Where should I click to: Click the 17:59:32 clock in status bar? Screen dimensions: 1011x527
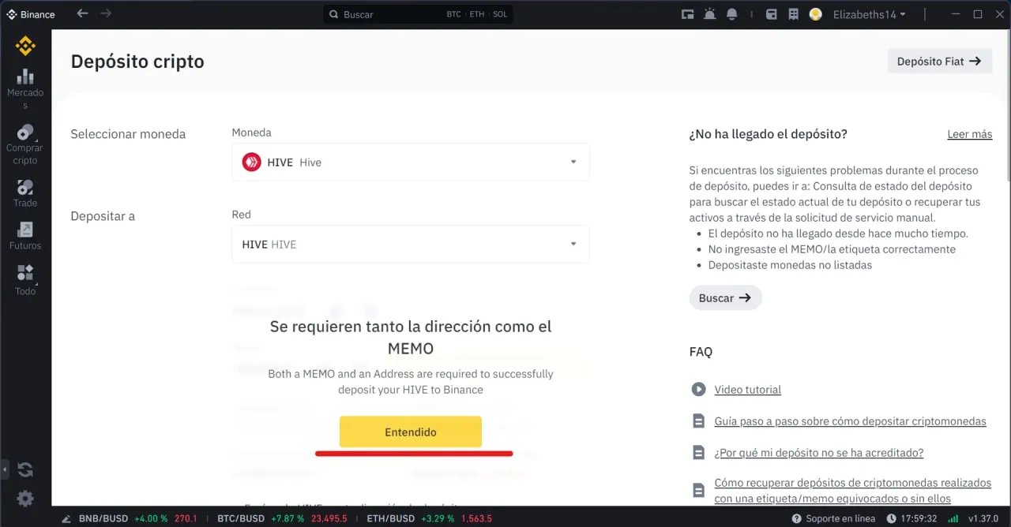[x=911, y=518]
